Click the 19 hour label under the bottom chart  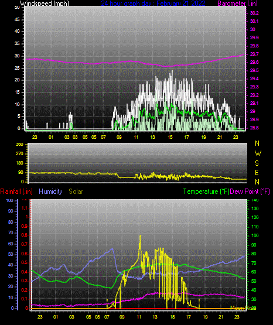[205, 317]
